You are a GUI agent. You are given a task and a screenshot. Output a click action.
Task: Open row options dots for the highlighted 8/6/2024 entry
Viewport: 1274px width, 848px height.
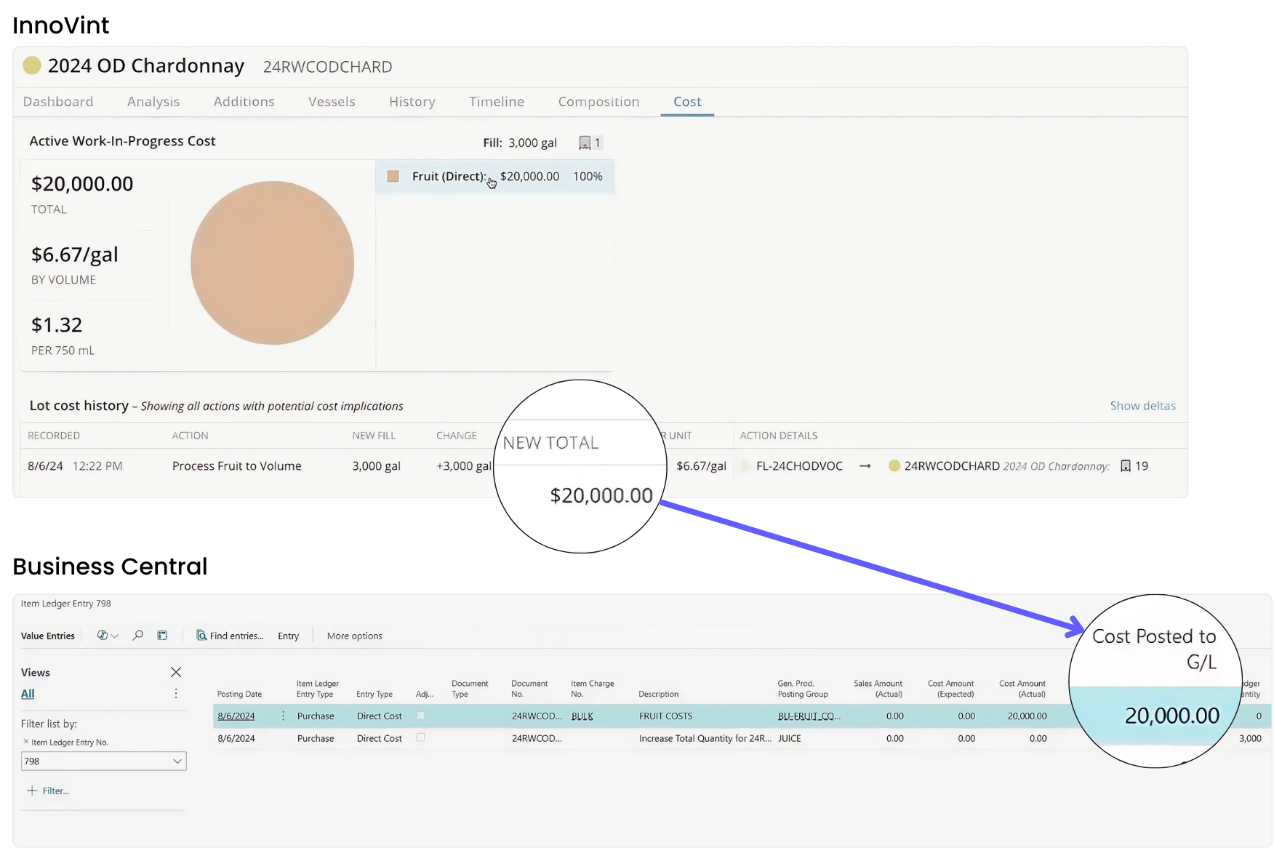[x=283, y=716]
